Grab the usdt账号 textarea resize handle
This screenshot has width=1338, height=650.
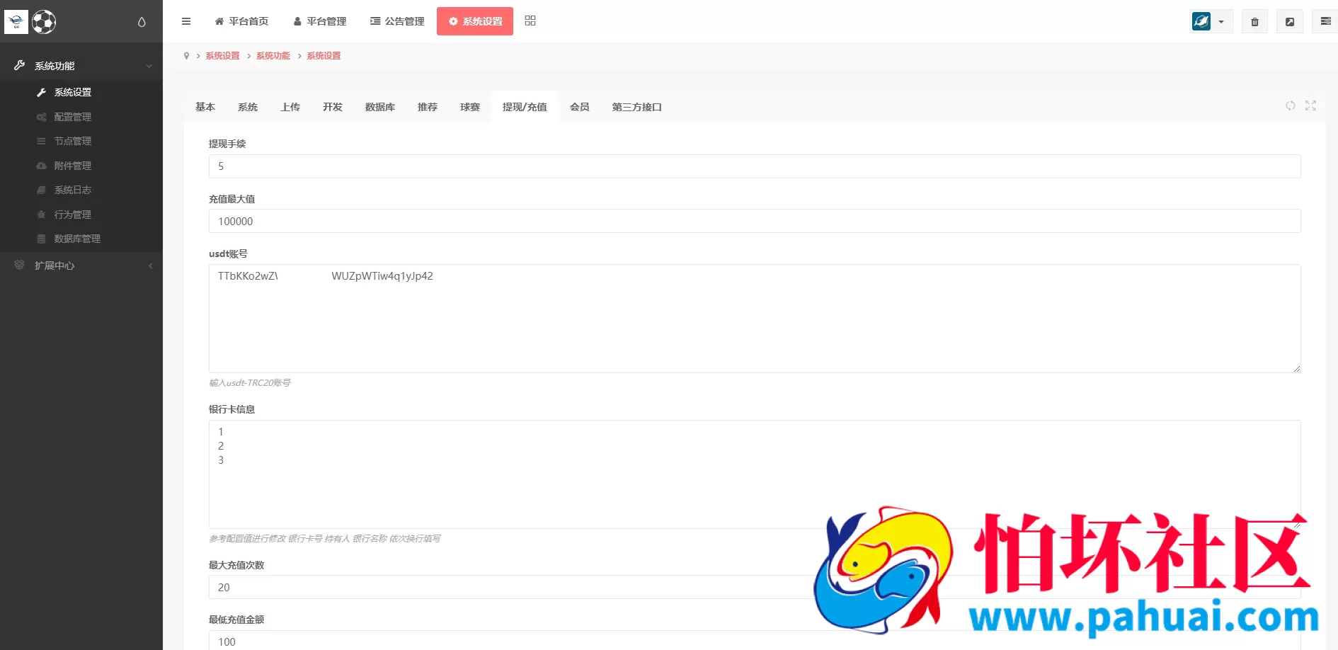[1296, 368]
